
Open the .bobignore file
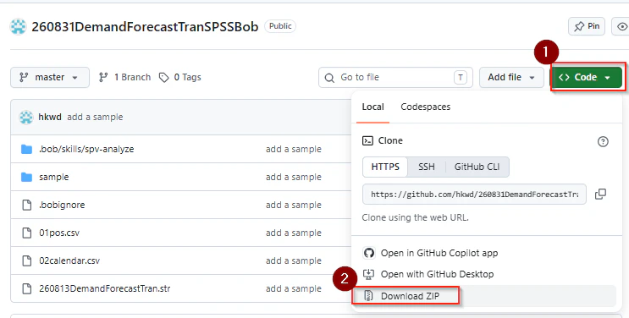pyautogui.click(x=62, y=205)
